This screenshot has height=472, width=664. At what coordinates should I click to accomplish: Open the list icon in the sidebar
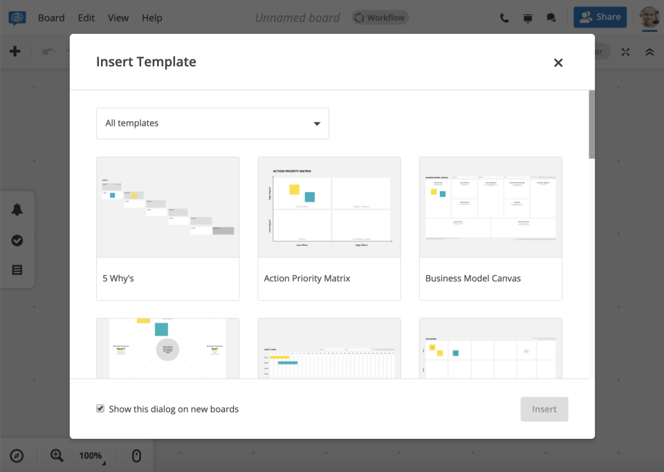click(17, 270)
